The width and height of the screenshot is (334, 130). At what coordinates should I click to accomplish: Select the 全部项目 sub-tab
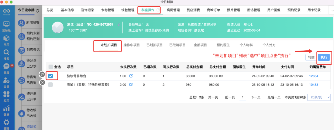[200, 45]
